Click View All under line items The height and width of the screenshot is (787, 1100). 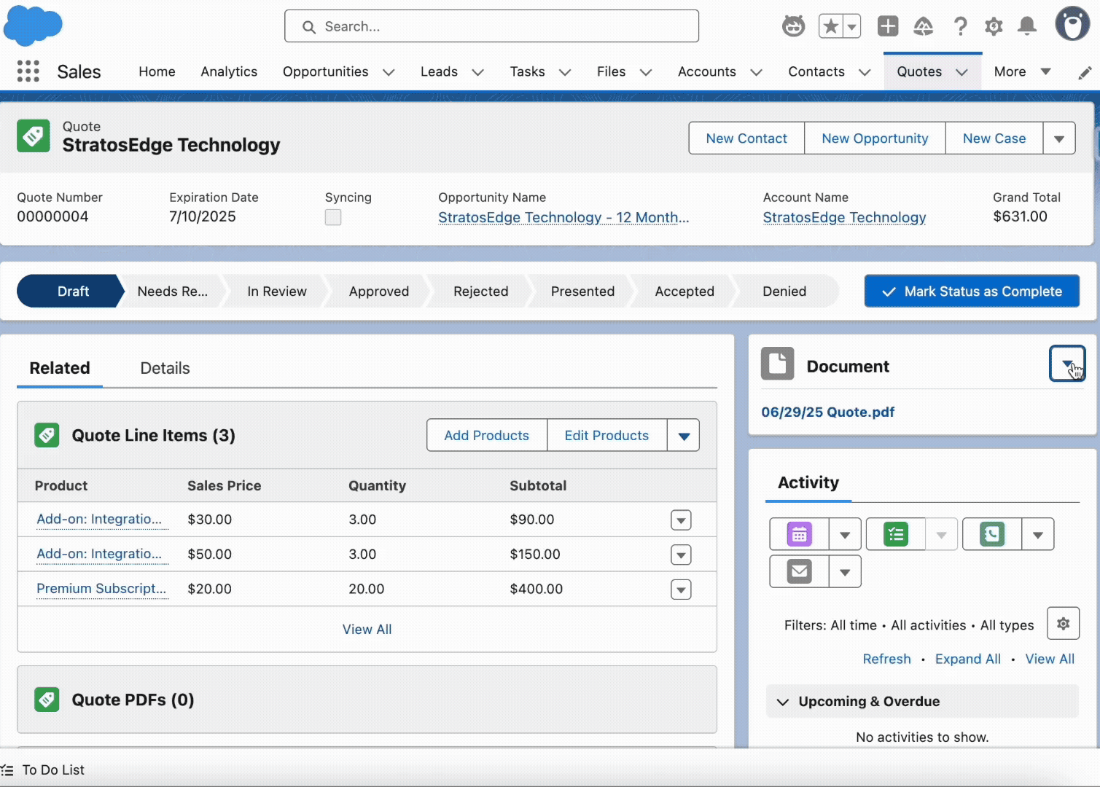coord(367,629)
